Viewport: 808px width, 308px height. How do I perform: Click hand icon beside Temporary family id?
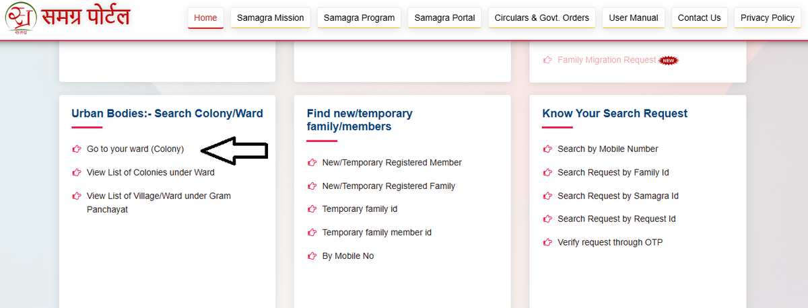tap(312, 209)
